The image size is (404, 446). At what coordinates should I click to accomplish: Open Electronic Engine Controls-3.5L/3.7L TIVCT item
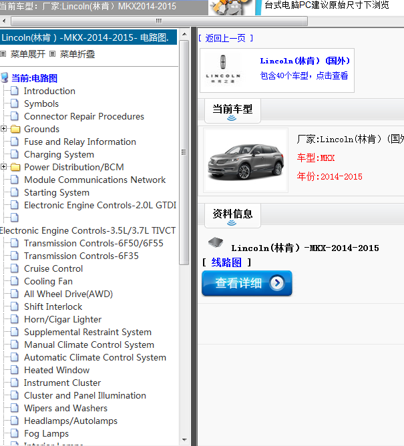88,230
